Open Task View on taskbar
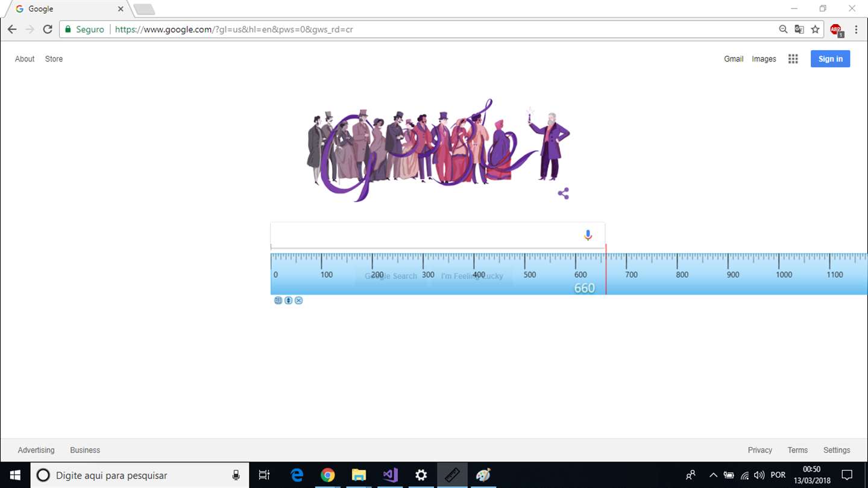Screen dimensions: 868x488 [264, 475]
